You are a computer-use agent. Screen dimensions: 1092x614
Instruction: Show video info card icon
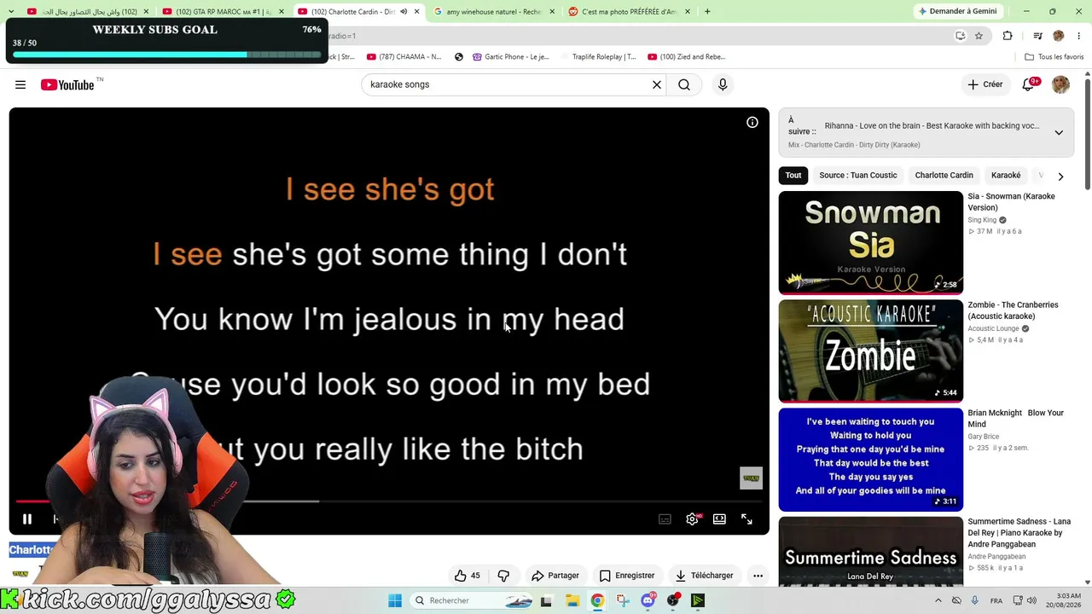point(752,123)
